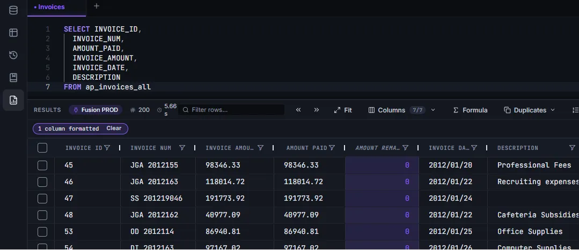Clear the column formatting
Image resolution: width=579 pixels, height=250 pixels.
coord(114,128)
